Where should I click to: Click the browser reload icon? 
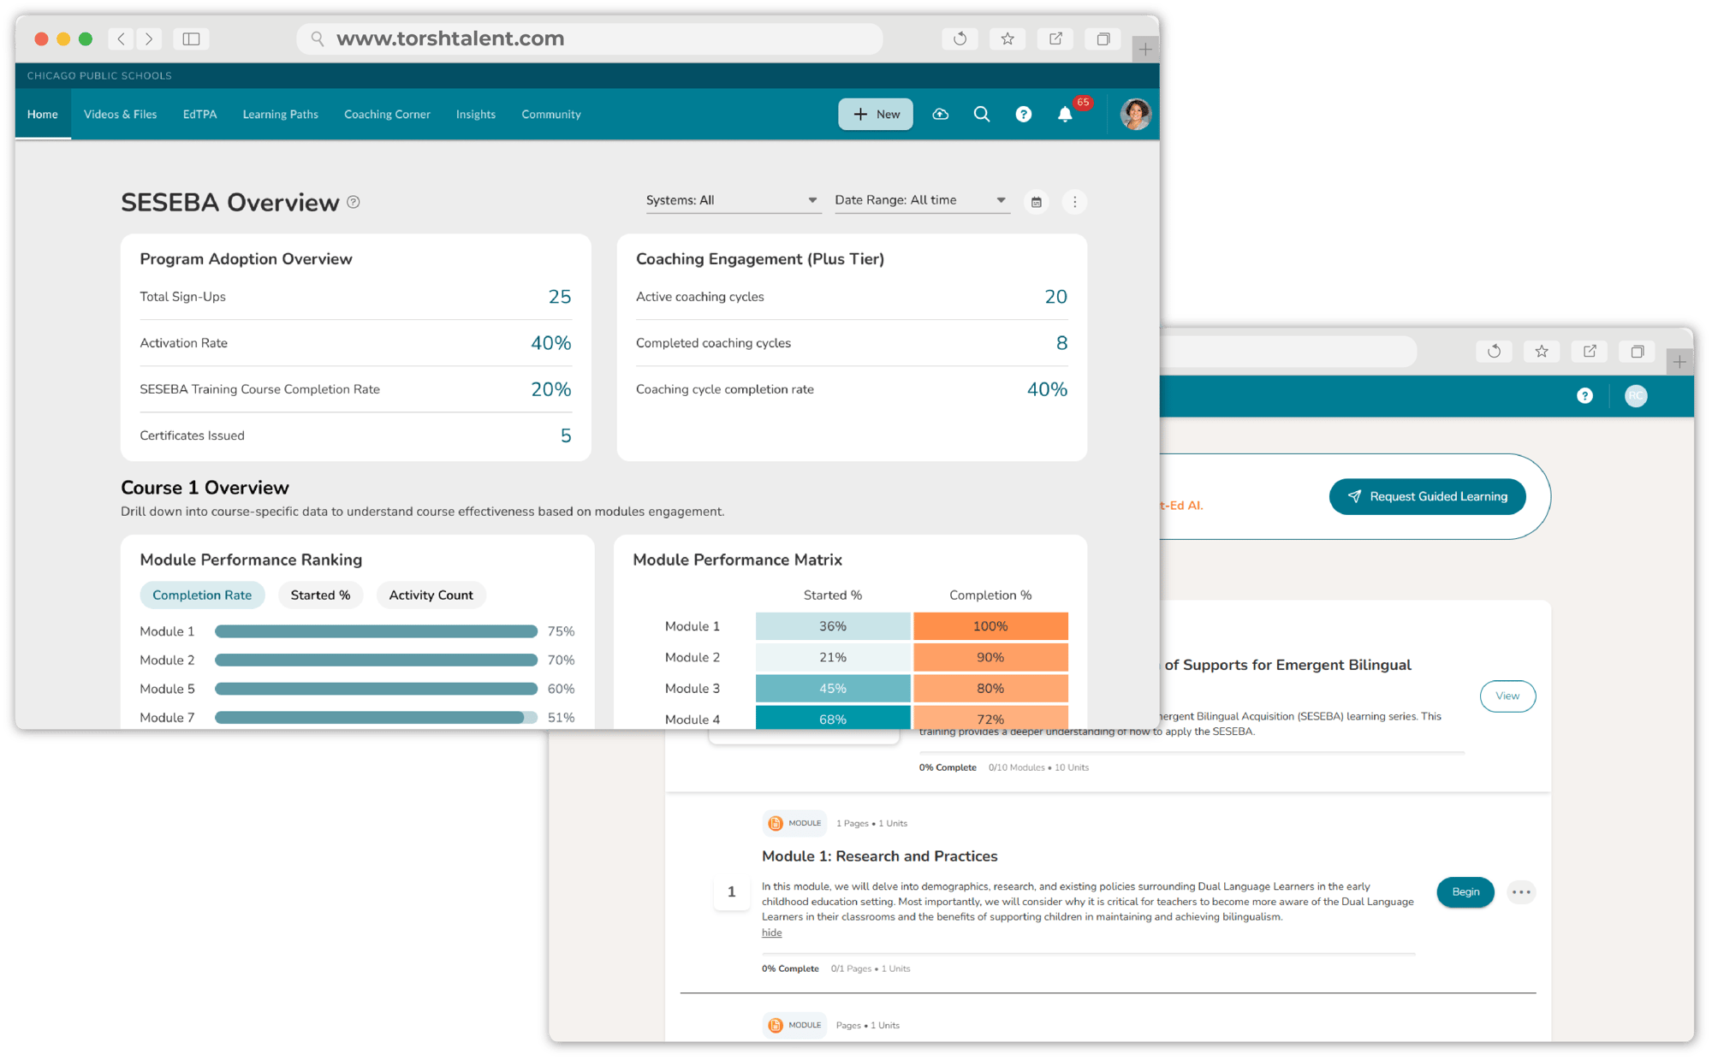pyautogui.click(x=960, y=38)
